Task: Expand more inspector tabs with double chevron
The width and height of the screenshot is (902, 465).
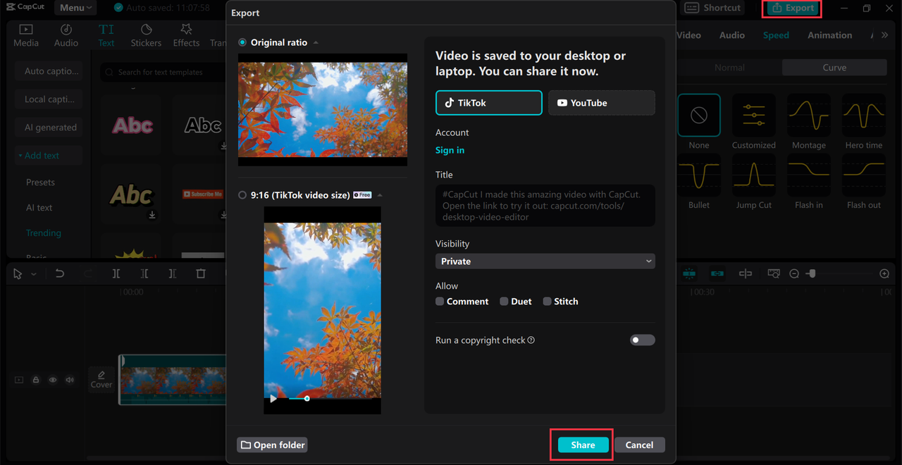Action: [884, 35]
